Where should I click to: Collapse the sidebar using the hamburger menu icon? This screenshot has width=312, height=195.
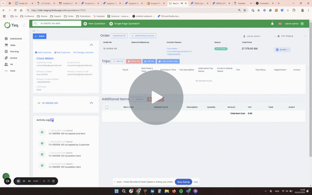click(24, 25)
